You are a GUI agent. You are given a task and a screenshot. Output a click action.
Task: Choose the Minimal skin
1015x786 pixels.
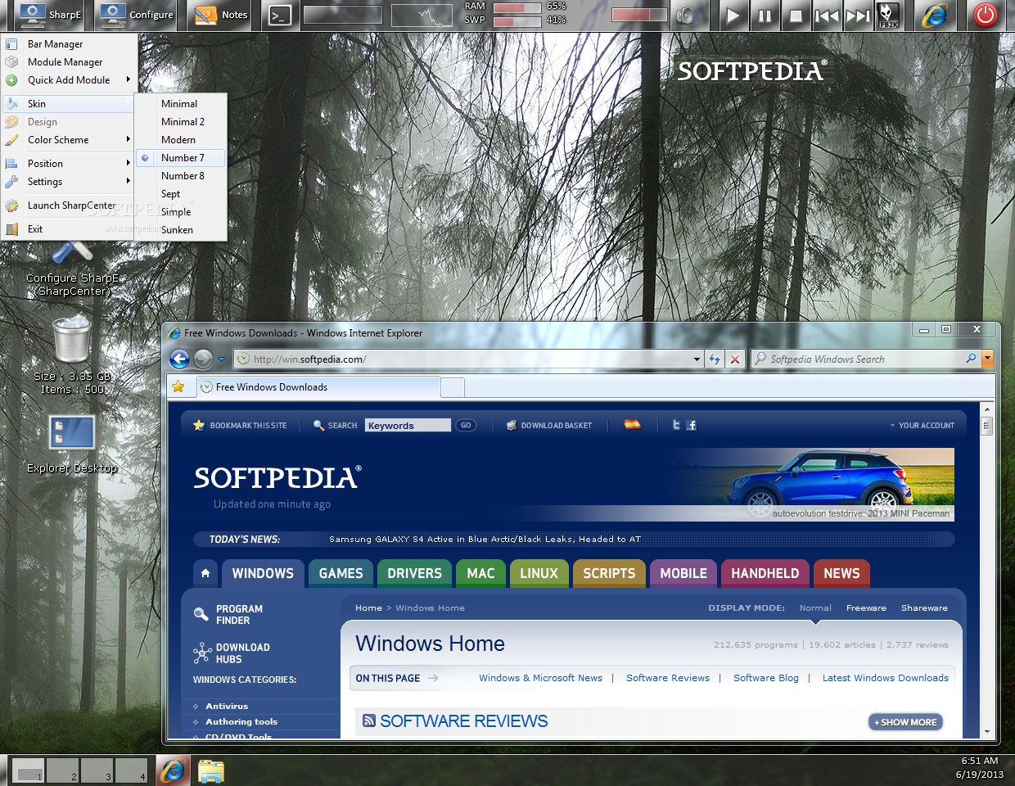(x=180, y=104)
